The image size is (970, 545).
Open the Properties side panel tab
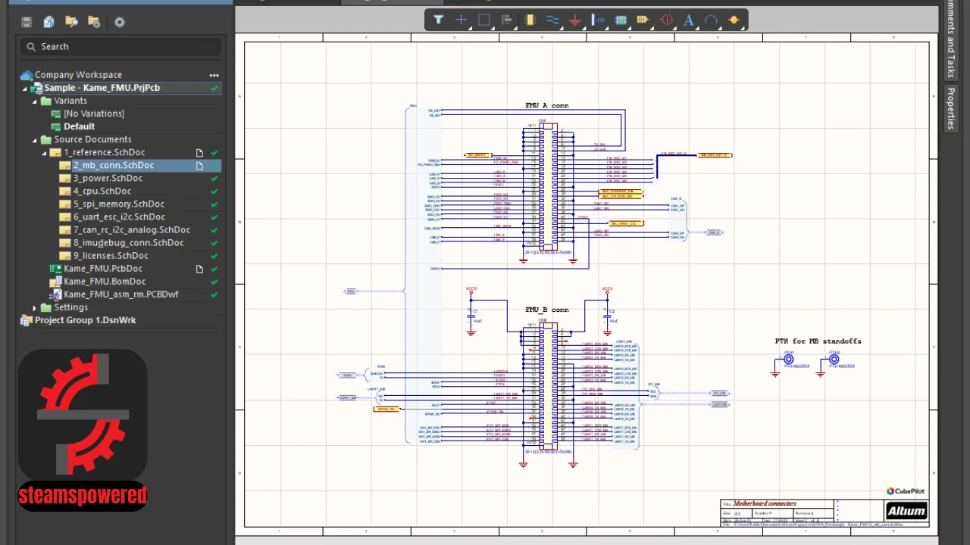(951, 107)
